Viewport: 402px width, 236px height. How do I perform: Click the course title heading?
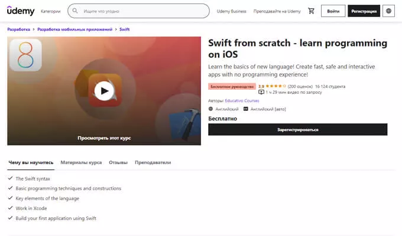point(297,48)
